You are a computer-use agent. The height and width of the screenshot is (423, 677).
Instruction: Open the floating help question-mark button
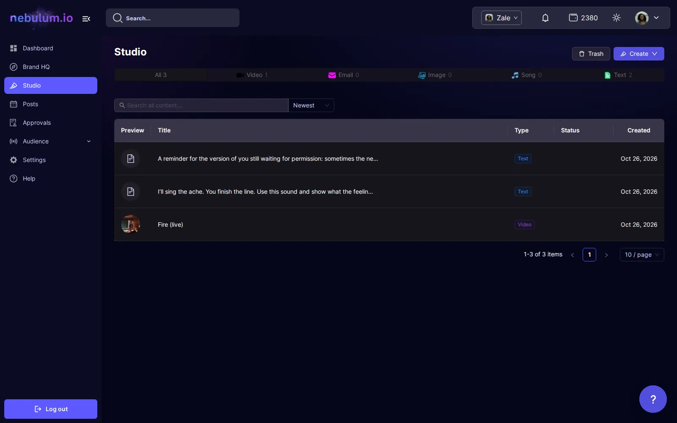pos(653,399)
